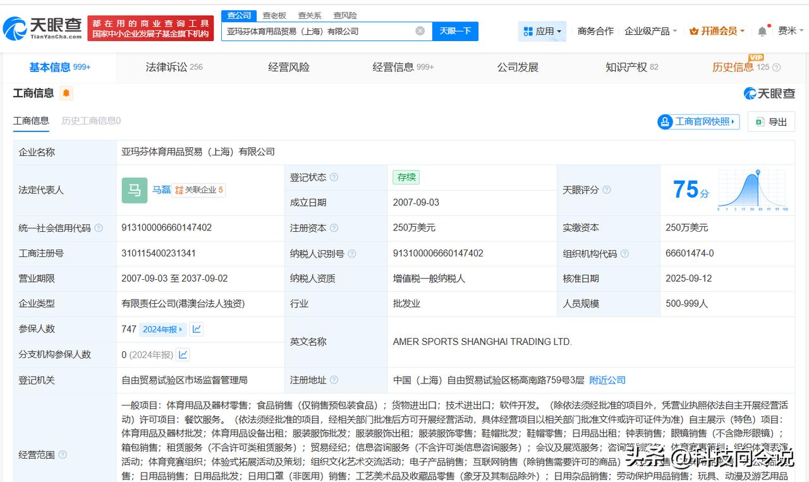This screenshot has width=809, height=482.
Task: Click the help icon next to 历史信息 125
Action: [x=777, y=68]
